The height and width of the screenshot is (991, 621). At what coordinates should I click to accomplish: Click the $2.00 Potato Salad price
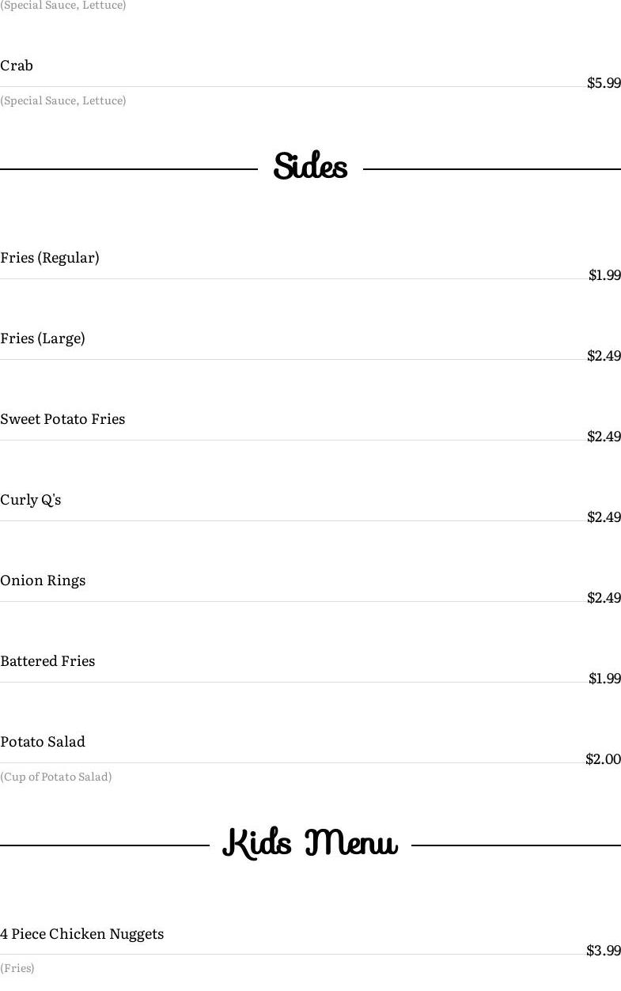click(x=603, y=759)
